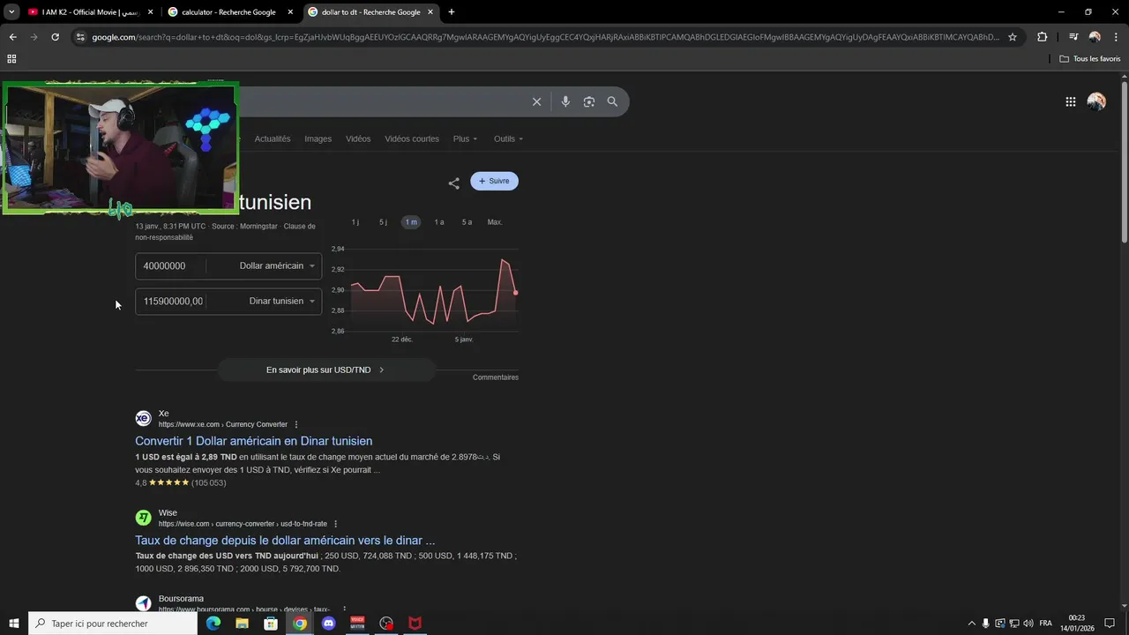1129x635 pixels.
Task: Select Vidéos search filter
Action: (358, 139)
